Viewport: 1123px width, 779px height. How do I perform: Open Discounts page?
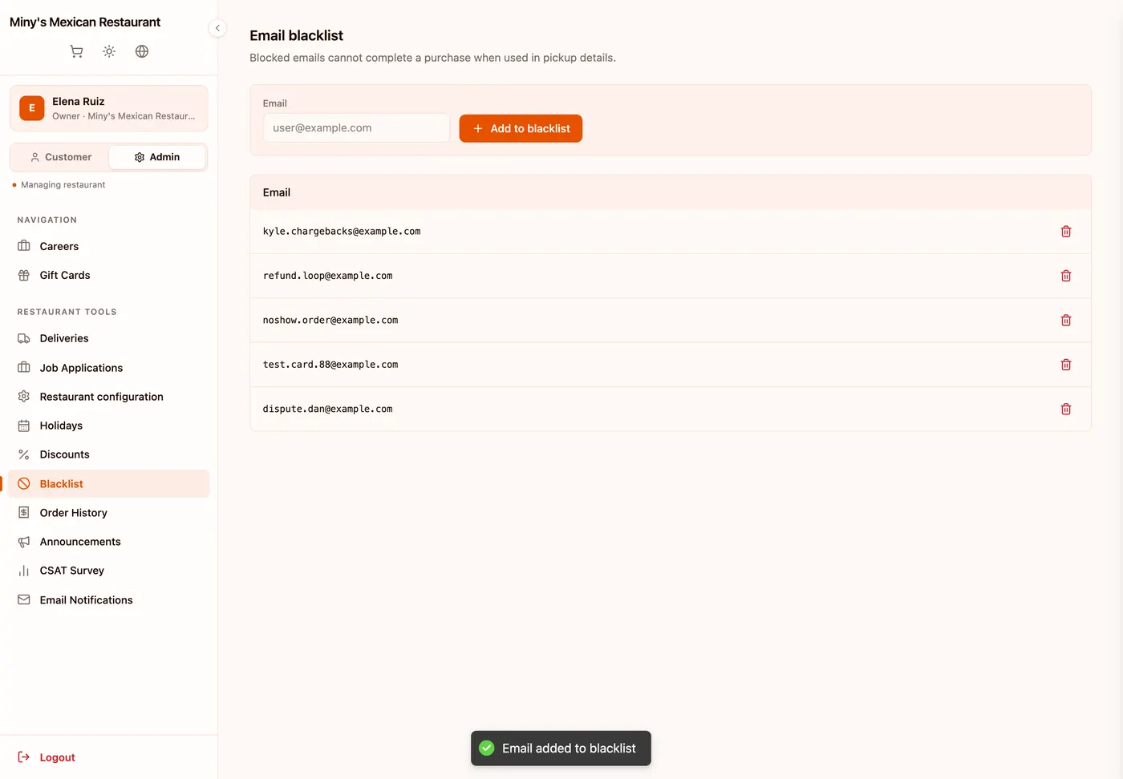click(108, 454)
